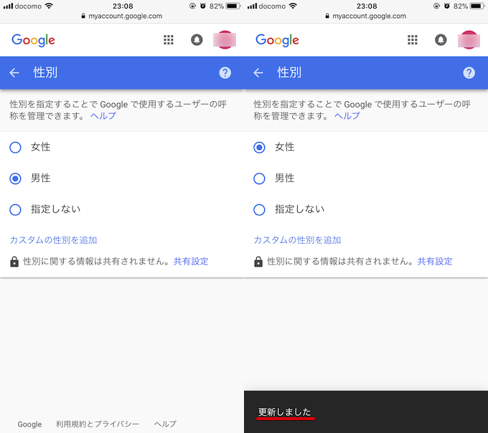This screenshot has width=488, height=433.
Task: Select 女性 radio button in left screen
Action: point(15,147)
